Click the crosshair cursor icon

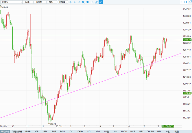pyautogui.click(x=70, y=2)
